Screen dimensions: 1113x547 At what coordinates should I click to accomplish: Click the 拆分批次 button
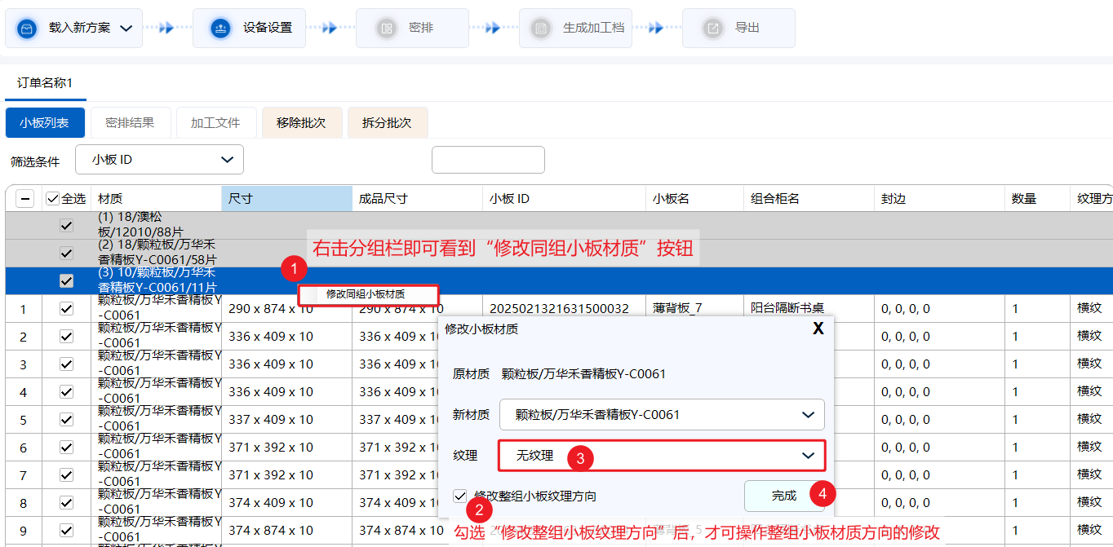387,123
